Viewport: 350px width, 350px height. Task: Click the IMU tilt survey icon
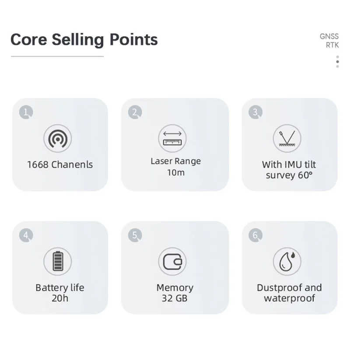point(287,138)
